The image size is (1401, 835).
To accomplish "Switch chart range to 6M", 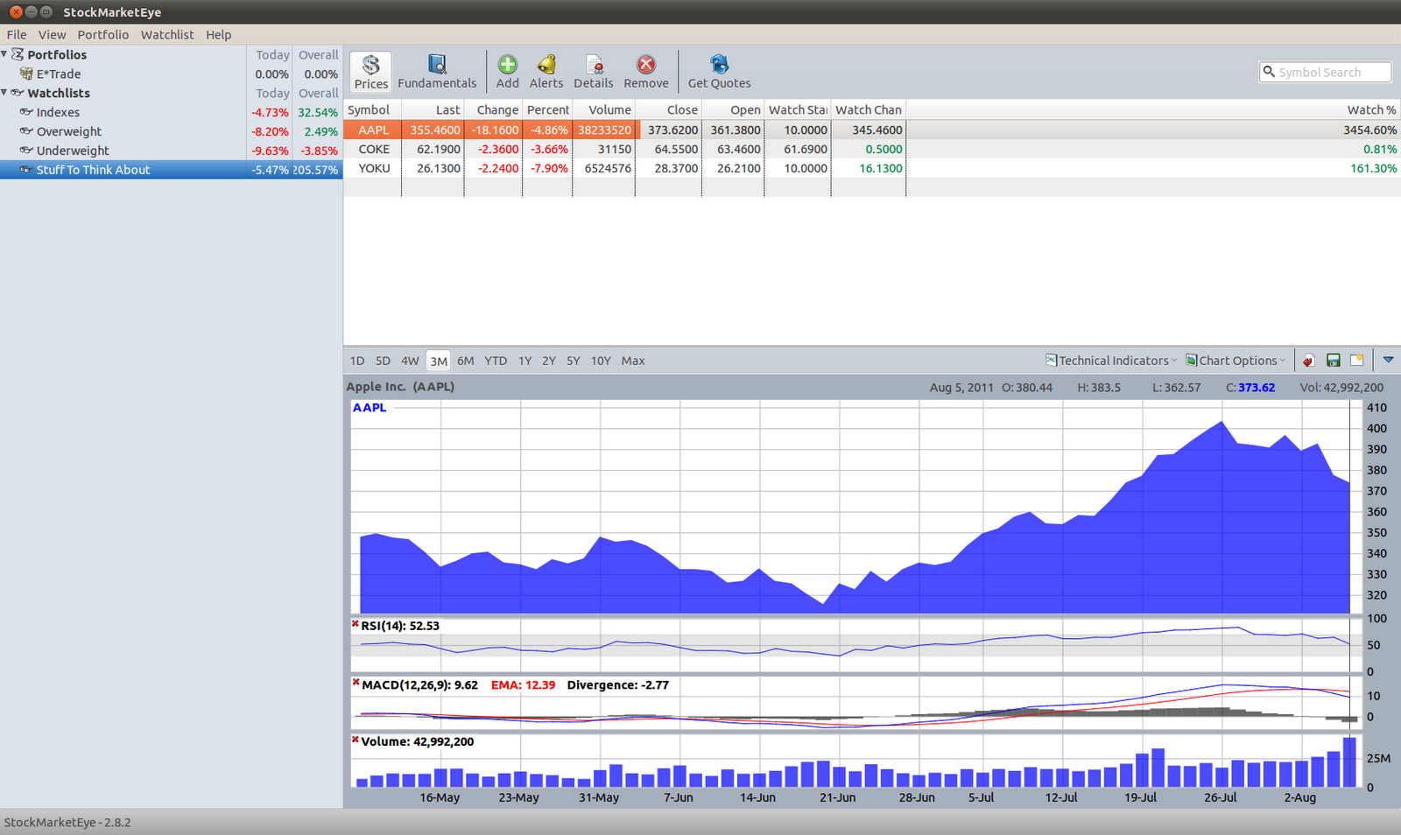I will (x=466, y=361).
